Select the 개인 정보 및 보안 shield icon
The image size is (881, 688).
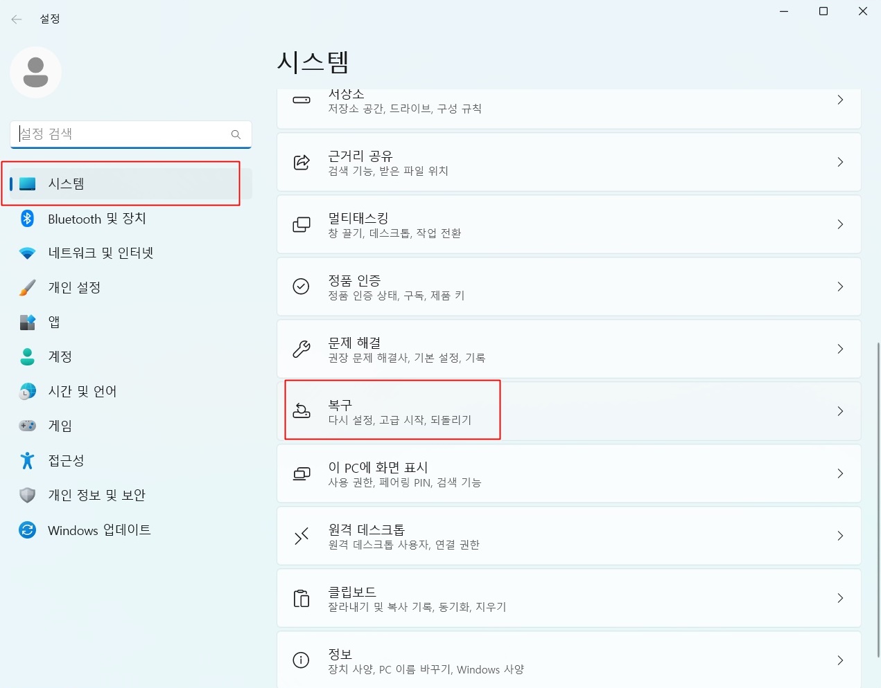point(27,496)
